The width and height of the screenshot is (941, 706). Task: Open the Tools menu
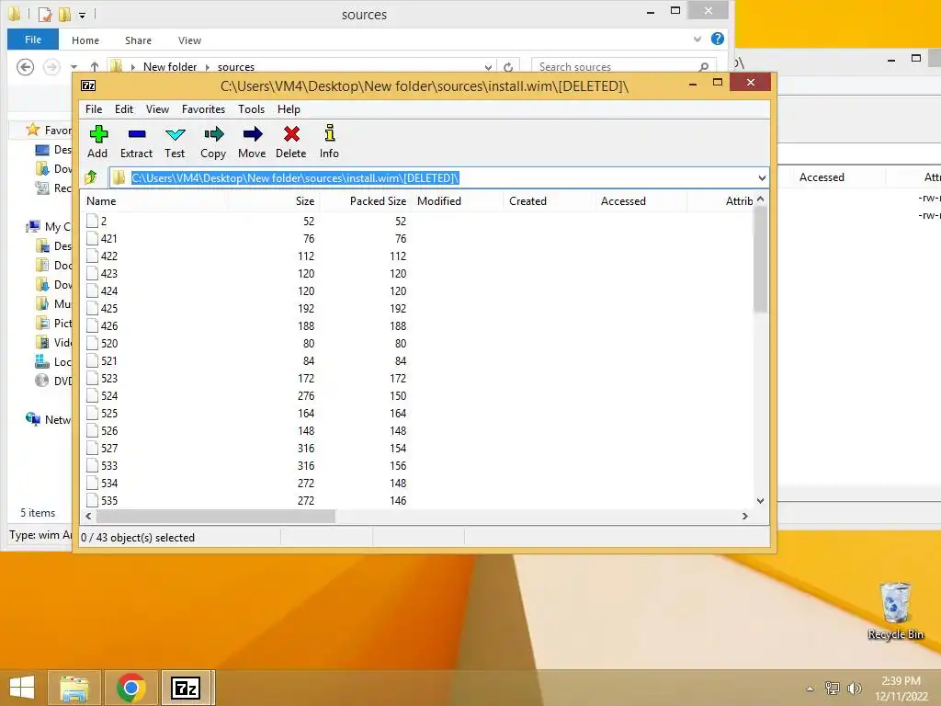click(x=251, y=109)
